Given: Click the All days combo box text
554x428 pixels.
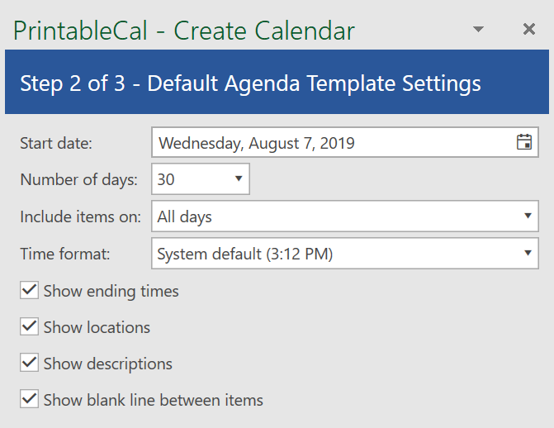Looking at the screenshot, I should pyautogui.click(x=184, y=216).
